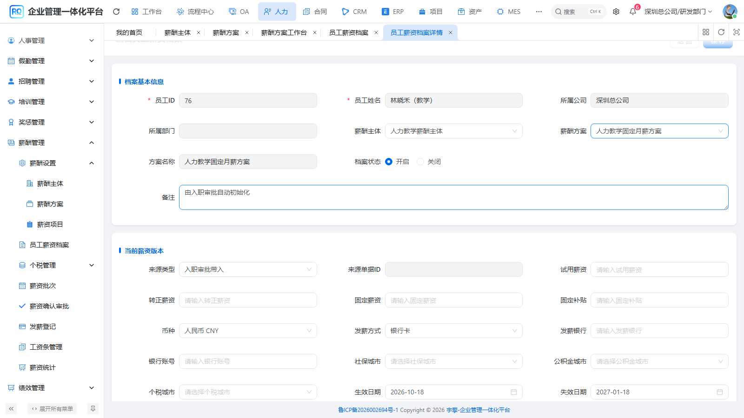Open the 来源类型 dropdown

coord(248,269)
